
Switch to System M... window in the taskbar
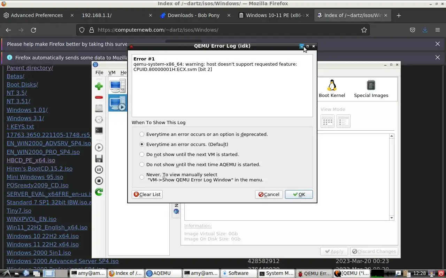(x=276, y=273)
